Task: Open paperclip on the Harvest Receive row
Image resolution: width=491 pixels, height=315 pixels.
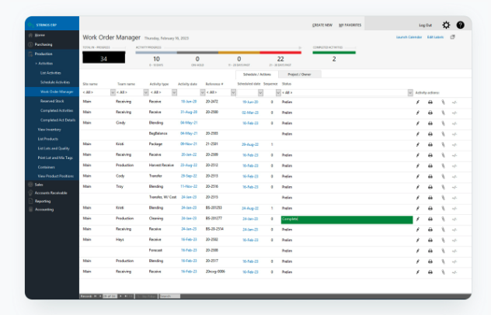Action: [x=443, y=166]
